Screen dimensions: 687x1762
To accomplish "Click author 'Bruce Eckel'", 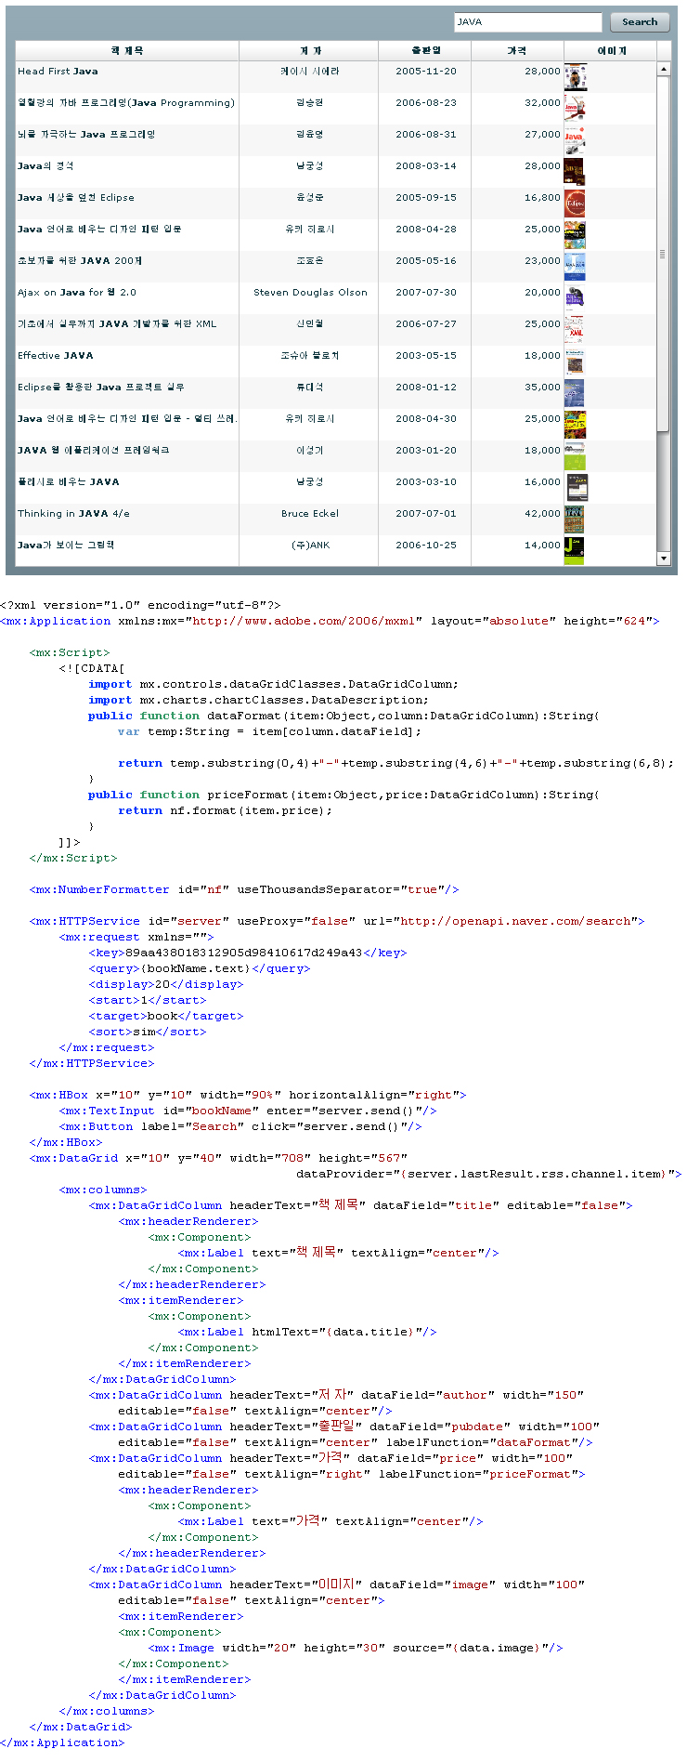I will click(x=310, y=514).
